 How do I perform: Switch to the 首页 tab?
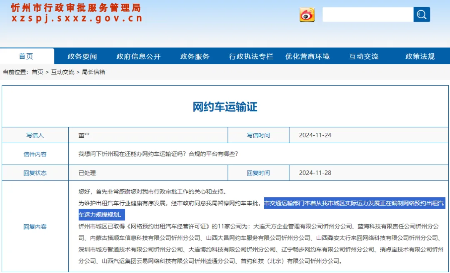tap(26, 56)
